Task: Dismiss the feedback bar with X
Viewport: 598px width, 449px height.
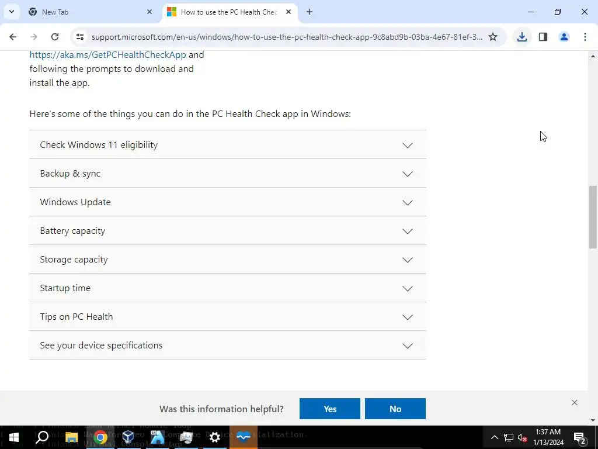Action: [x=575, y=402]
